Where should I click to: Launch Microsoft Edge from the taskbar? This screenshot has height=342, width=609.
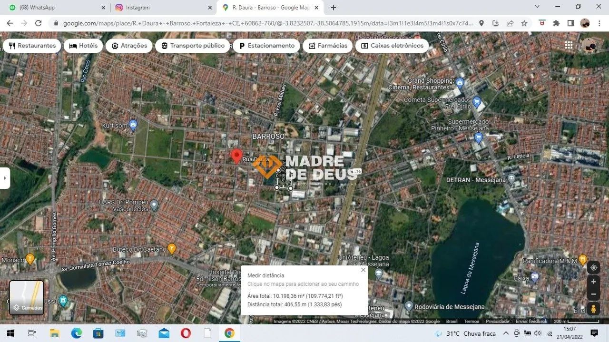(76, 333)
